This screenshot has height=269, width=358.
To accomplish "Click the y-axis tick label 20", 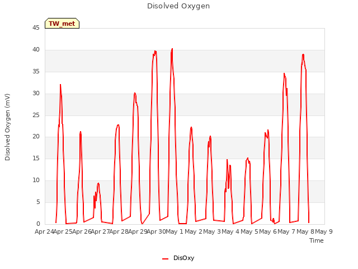I will pos(36,137).
